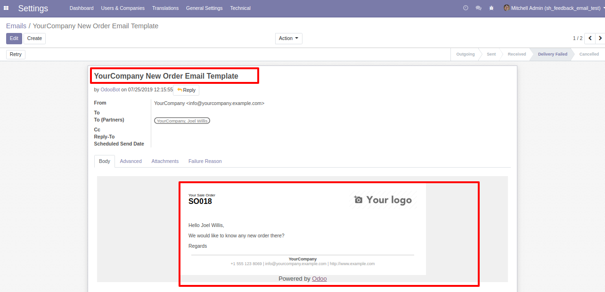Switch to the Body tab

coord(105,161)
